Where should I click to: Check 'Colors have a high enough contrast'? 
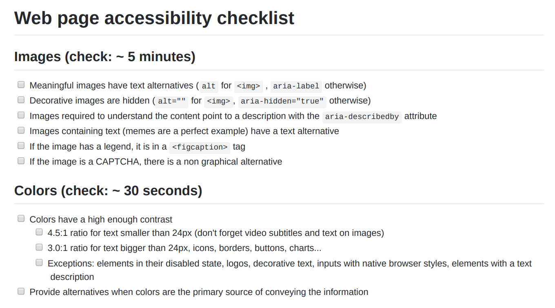click(x=21, y=218)
